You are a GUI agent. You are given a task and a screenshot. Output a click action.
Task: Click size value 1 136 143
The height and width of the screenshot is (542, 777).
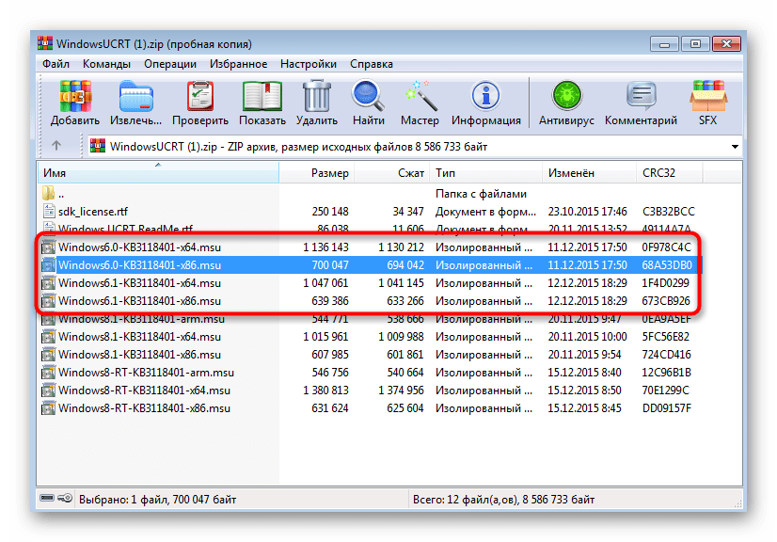pos(325,247)
